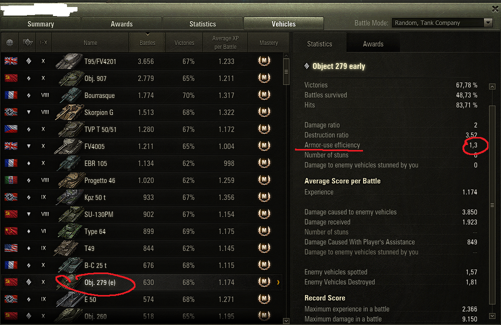This screenshot has width=501, height=325.
Task: Sort by Victories column header
Action: (x=184, y=42)
